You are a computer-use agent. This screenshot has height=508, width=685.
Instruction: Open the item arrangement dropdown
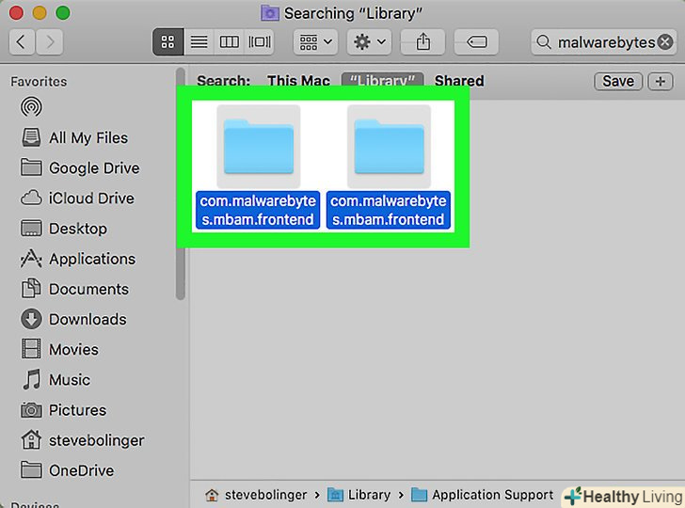(315, 42)
